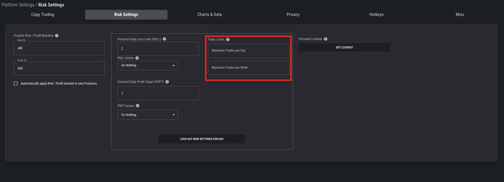Focus the Risk ($) input field
Viewport: 504px width, 182px height.
59,48
